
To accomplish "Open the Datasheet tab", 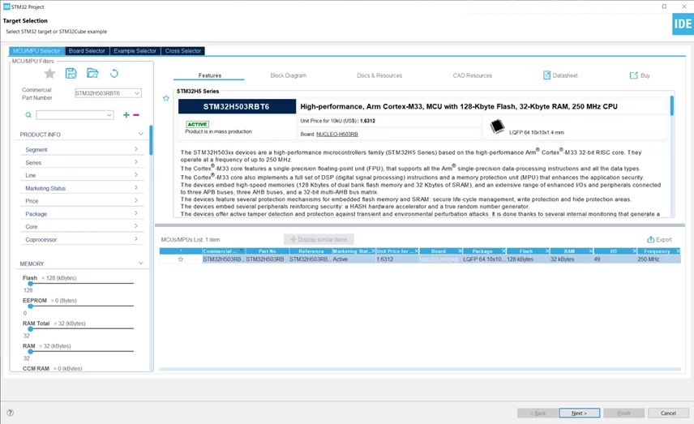I will [x=560, y=75].
